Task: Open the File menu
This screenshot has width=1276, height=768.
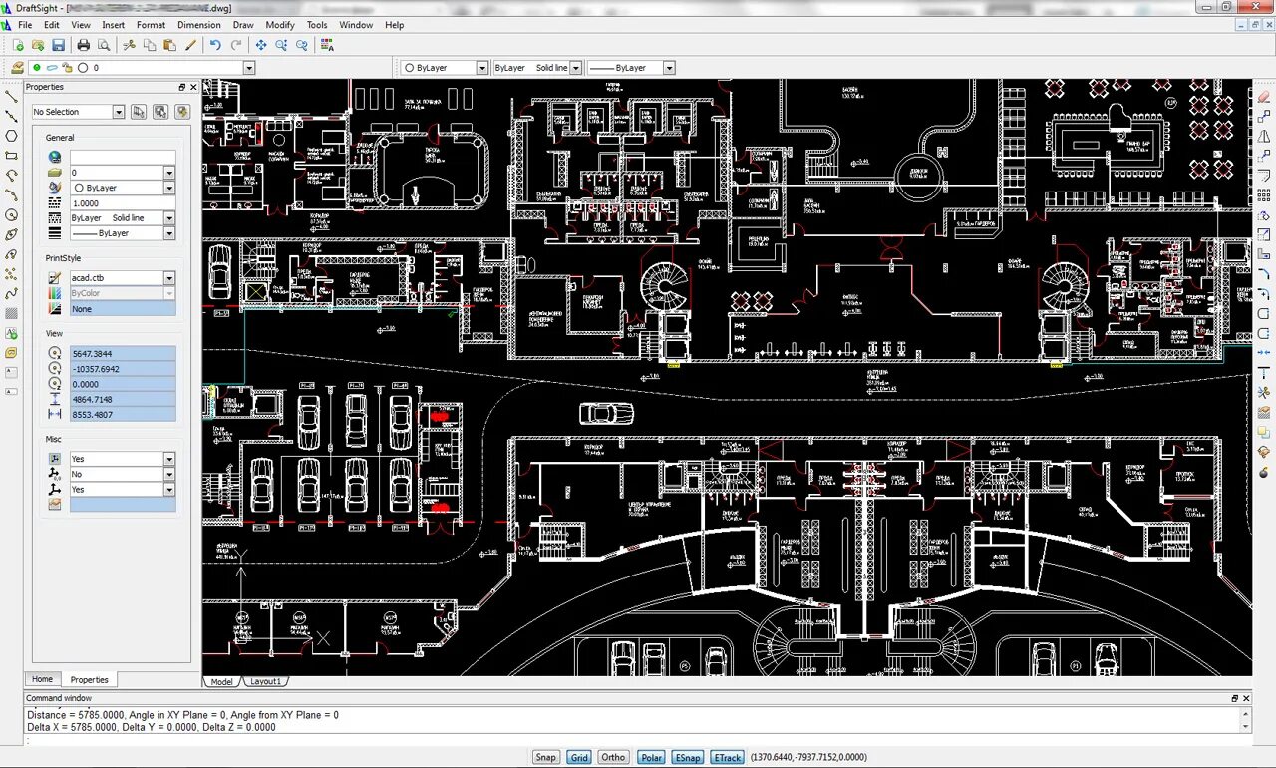Action: tap(25, 25)
